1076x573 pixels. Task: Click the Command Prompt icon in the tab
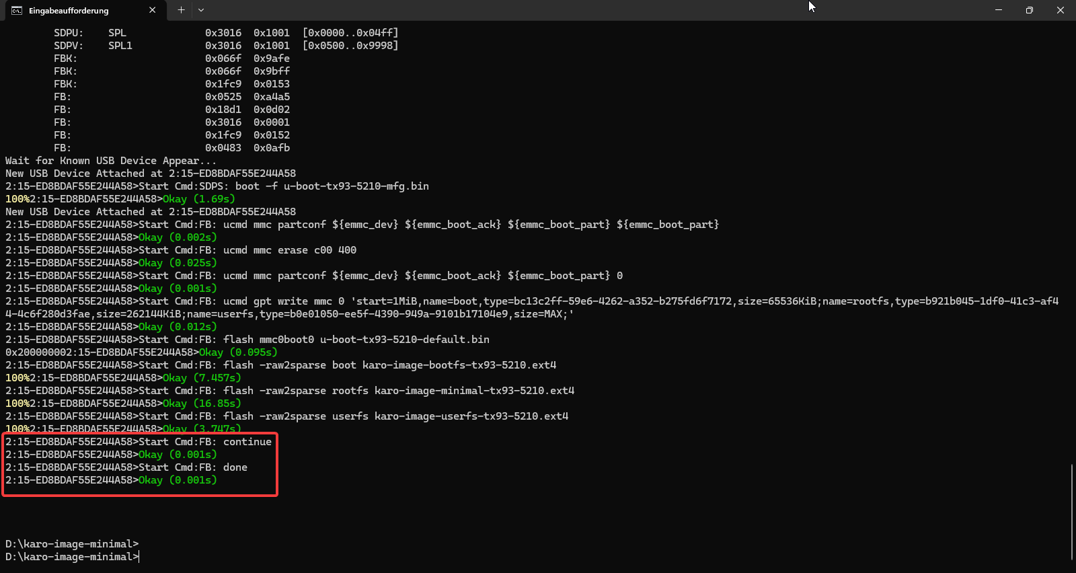tap(17, 10)
